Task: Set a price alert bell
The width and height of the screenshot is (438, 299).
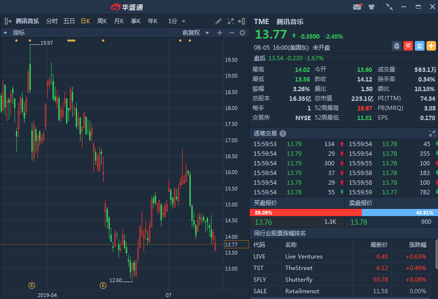Action: (397, 46)
